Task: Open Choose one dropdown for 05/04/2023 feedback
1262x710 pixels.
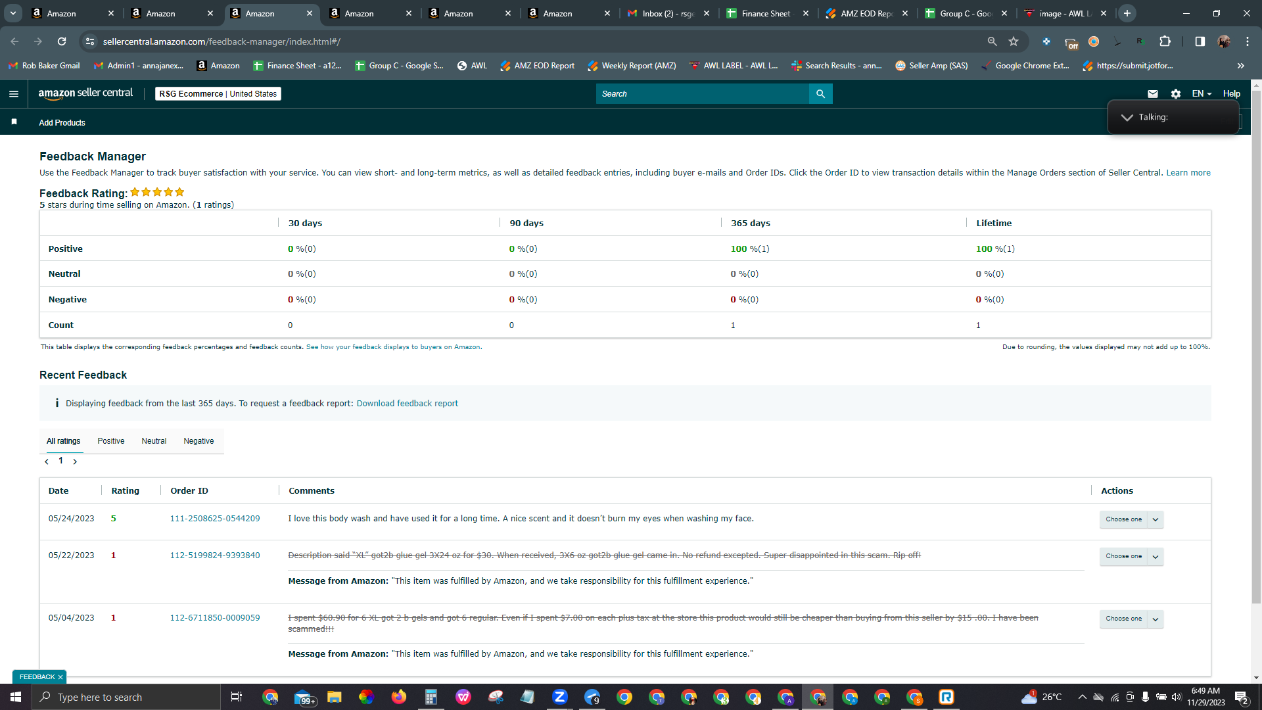Action: pos(1131,619)
